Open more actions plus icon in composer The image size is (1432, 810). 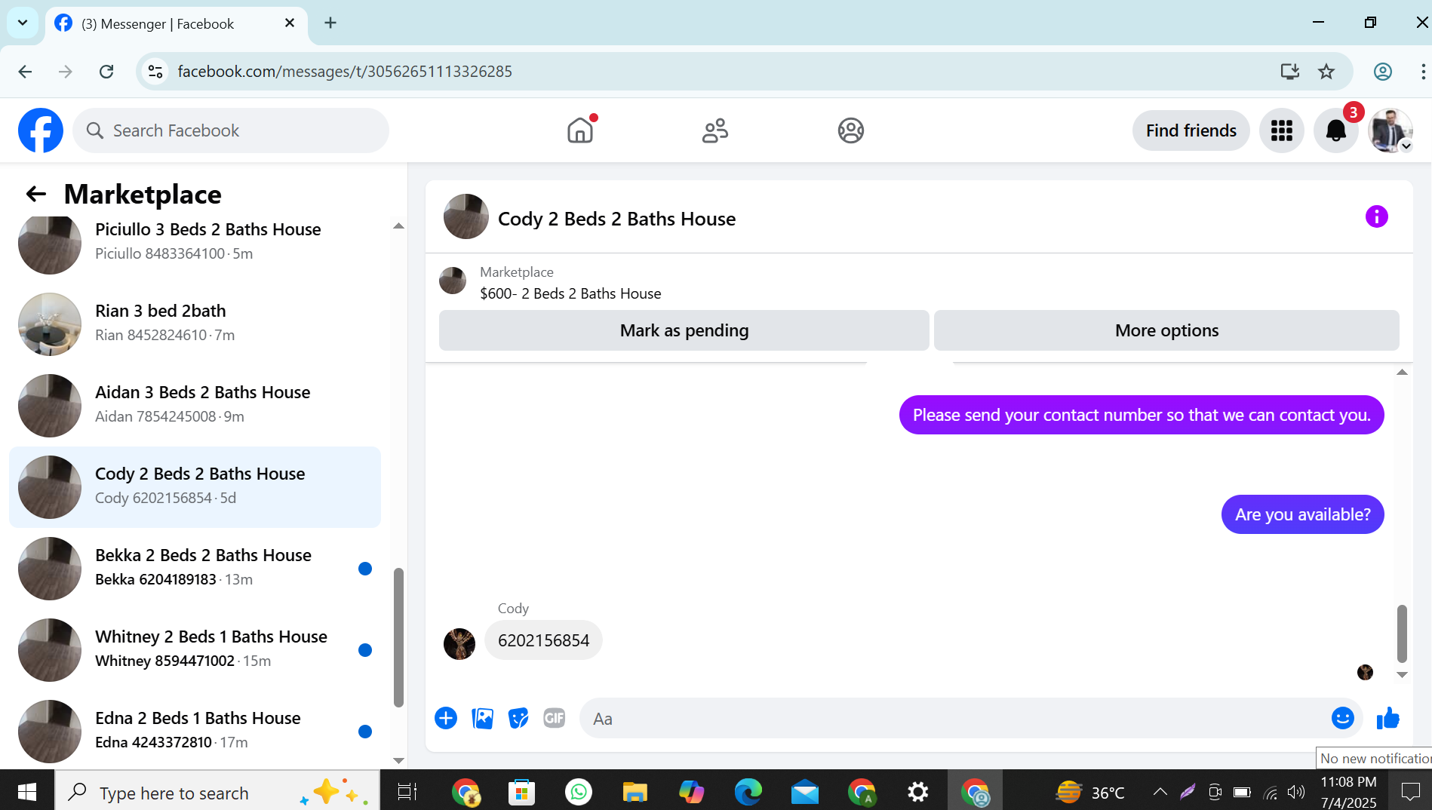click(446, 718)
